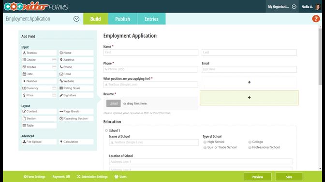The width and height of the screenshot is (325, 182).
Task: Expand Choice field type options
Action: coord(54,60)
